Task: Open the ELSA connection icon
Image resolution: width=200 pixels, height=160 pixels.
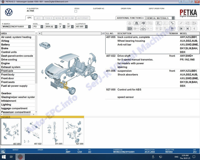Action: (x=158, y=23)
